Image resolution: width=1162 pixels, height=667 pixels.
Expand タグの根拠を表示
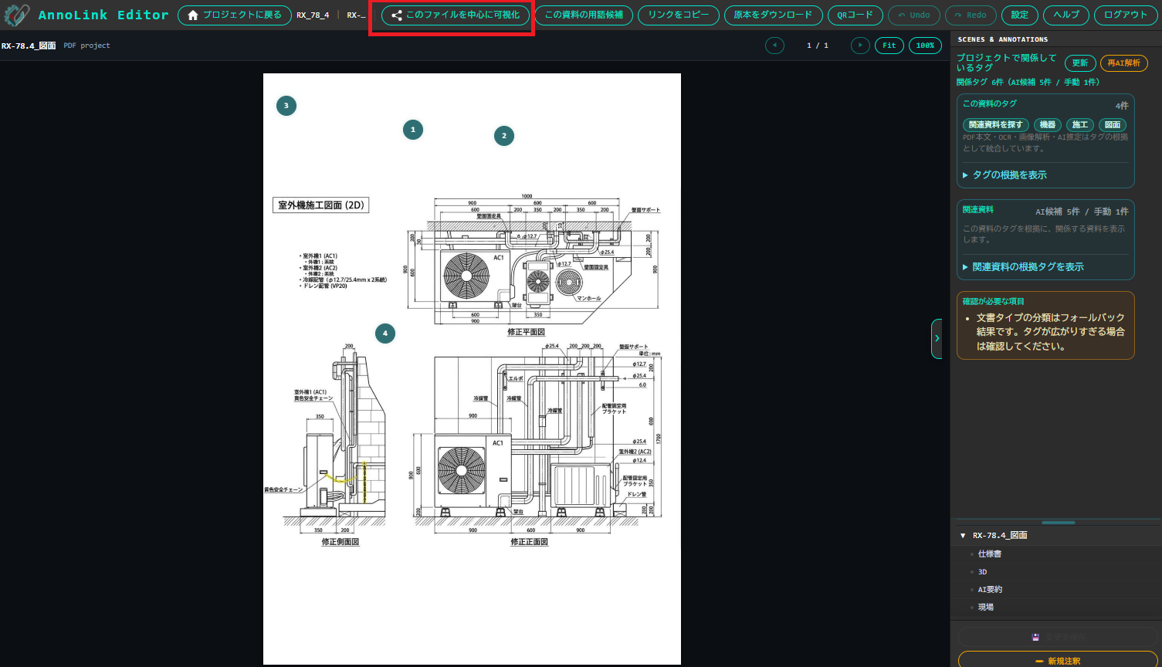[x=1004, y=175]
